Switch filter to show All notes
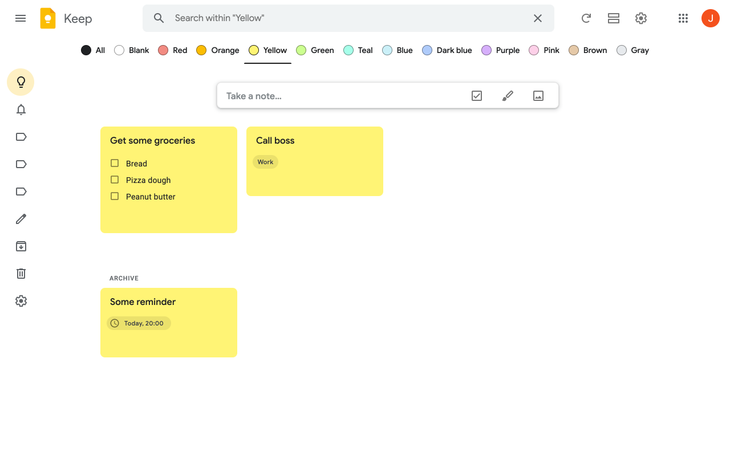 92,50
